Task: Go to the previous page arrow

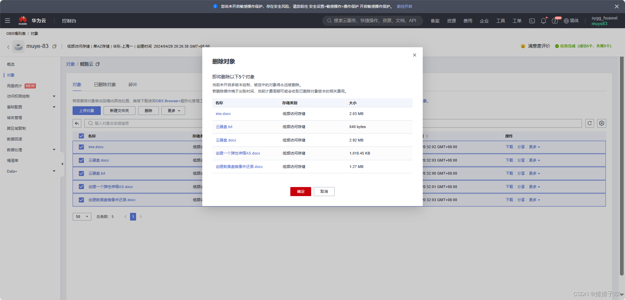Action: click(125, 217)
